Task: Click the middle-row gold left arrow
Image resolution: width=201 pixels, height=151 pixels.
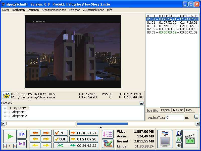Action: pyautogui.click(x=35, y=139)
